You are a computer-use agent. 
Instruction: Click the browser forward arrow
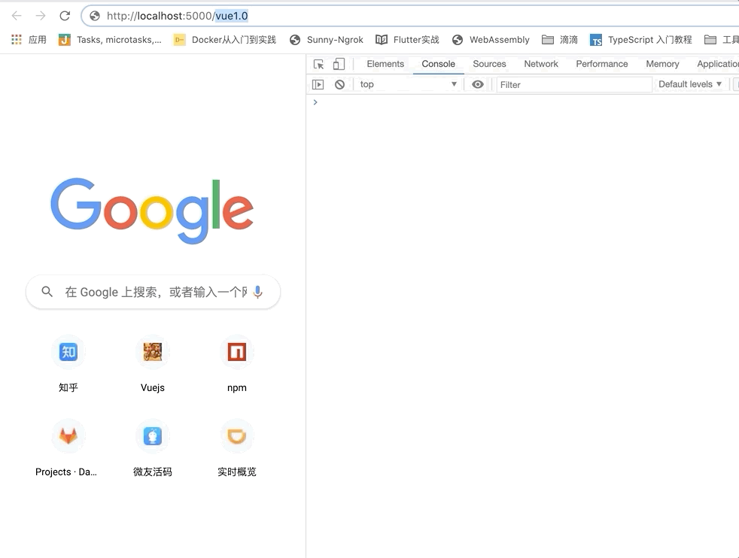tap(41, 16)
